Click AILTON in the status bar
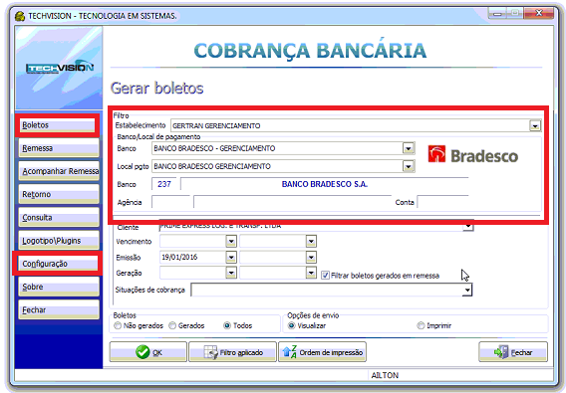This screenshot has width=566, height=393. 385,375
